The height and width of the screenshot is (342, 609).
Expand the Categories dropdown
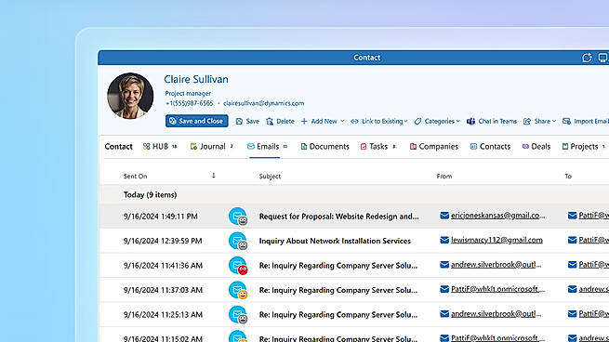pos(437,121)
